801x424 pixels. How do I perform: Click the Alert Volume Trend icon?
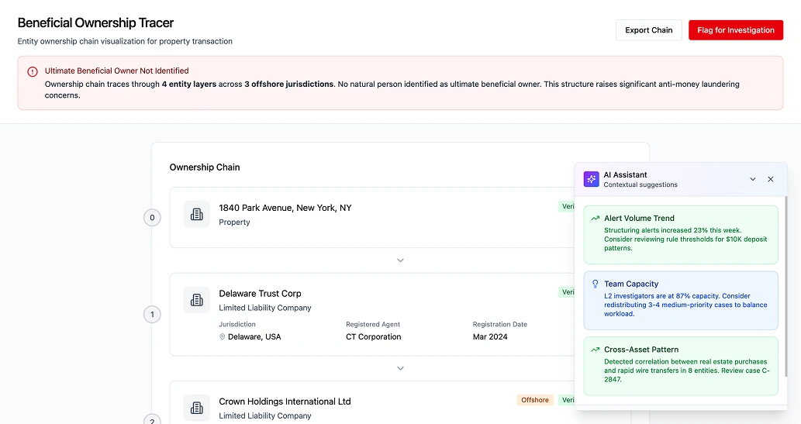(x=596, y=218)
